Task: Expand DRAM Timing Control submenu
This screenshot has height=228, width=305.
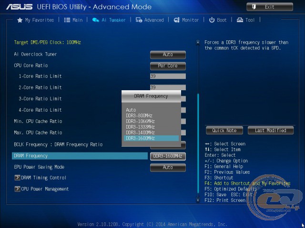Action: tap(44, 178)
